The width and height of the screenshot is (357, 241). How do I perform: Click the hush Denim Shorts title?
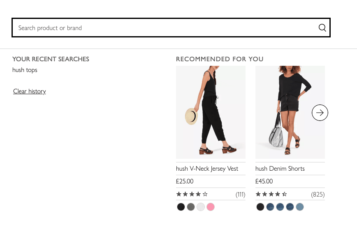[280, 169]
